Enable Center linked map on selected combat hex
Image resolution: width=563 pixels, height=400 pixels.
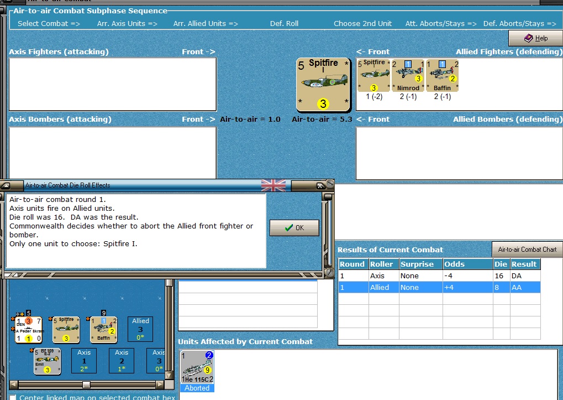[x=13, y=397]
